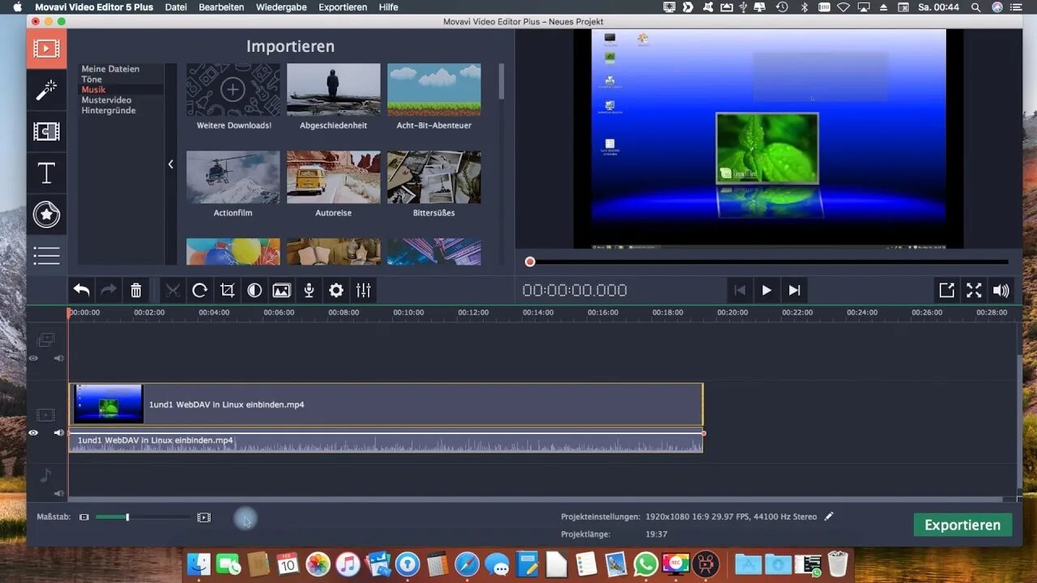Screen dimensions: 1037x583
Task: Detach the preview window icon
Action: [946, 290]
